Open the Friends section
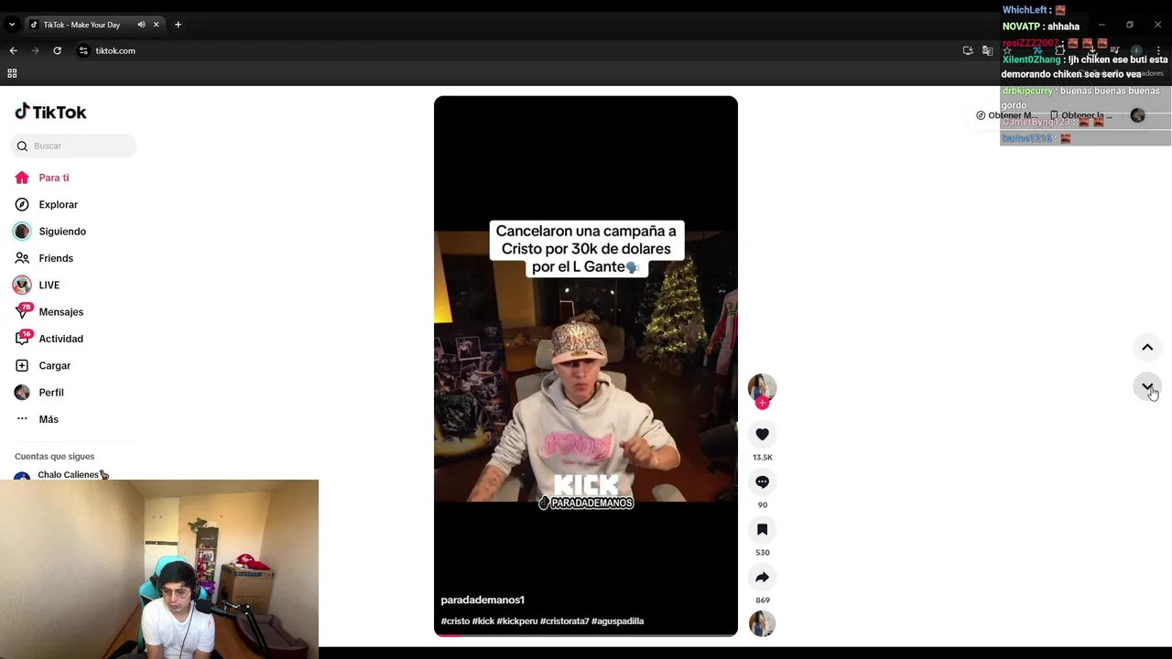 tap(44, 258)
